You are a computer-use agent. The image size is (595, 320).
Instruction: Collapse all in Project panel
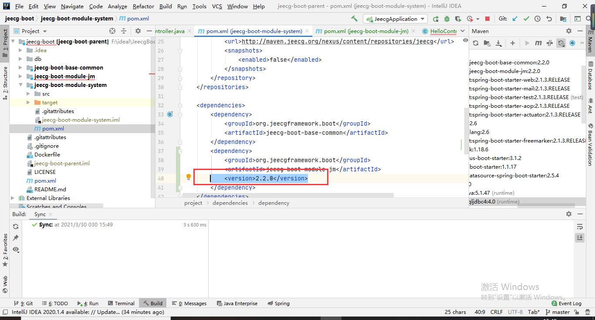pyautogui.click(x=124, y=31)
